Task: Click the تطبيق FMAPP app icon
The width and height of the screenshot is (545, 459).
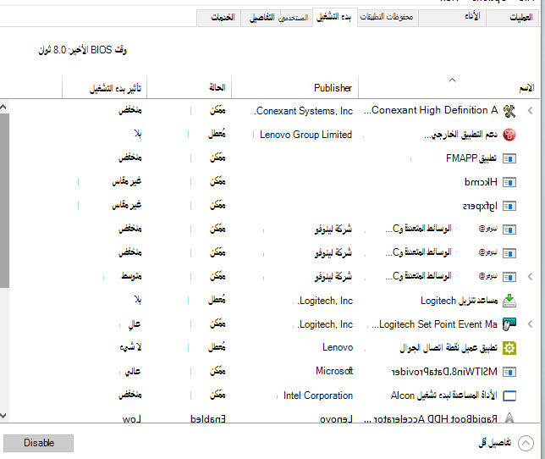Action: (x=509, y=158)
